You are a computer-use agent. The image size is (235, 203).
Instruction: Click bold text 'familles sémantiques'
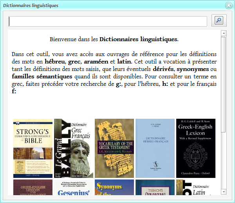point(42,76)
